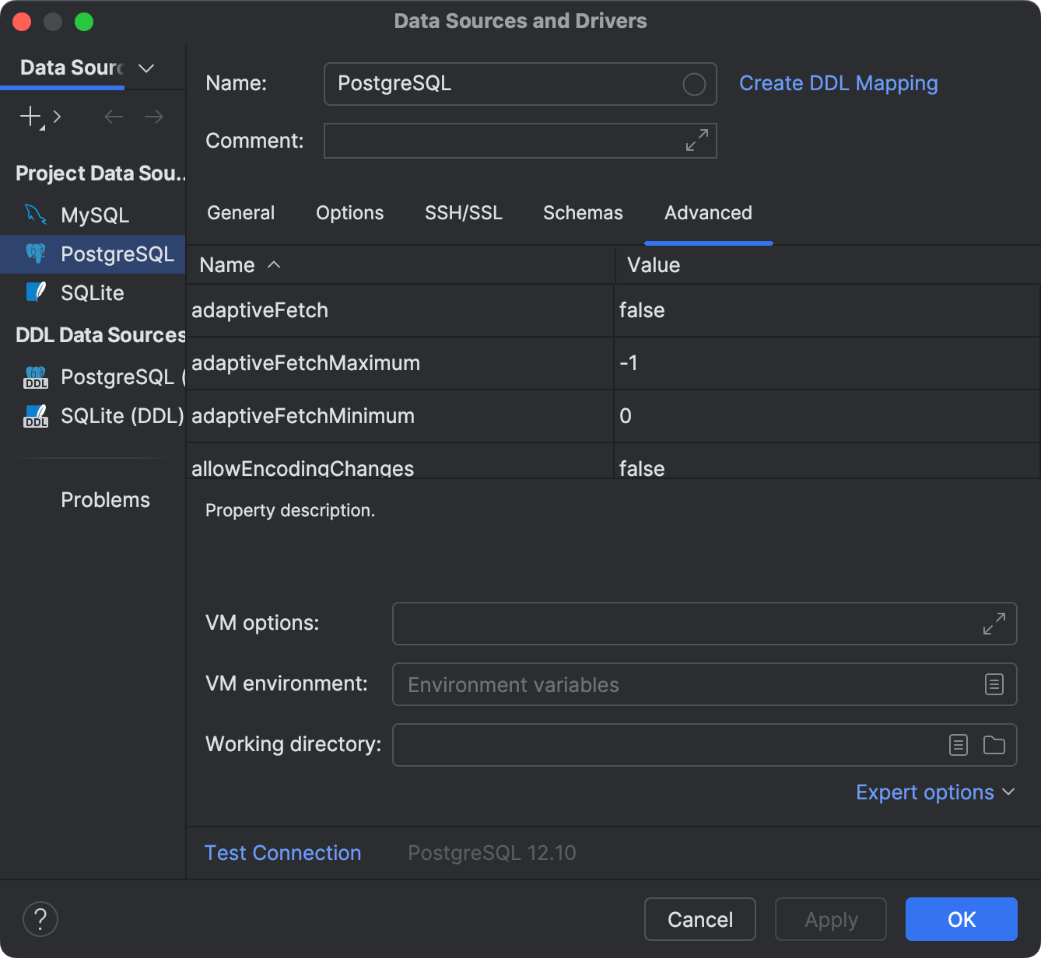Expand VM options using the arrow icon

click(x=994, y=624)
